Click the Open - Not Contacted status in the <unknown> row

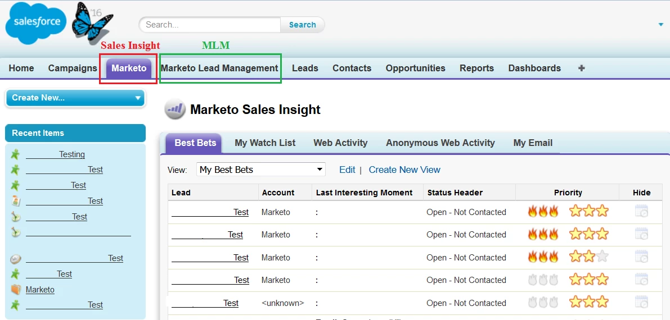tap(466, 303)
